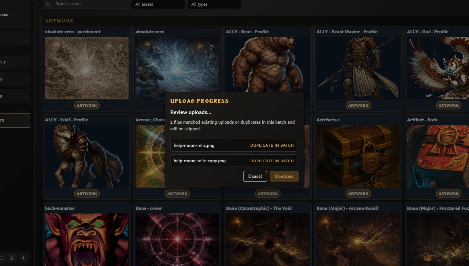This screenshot has width=469, height=266.
Task: Select the help-moon-relic.png file name
Action: click(193, 145)
